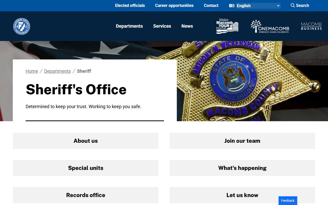
Task: Open the Join our team section
Action: pyautogui.click(x=242, y=141)
